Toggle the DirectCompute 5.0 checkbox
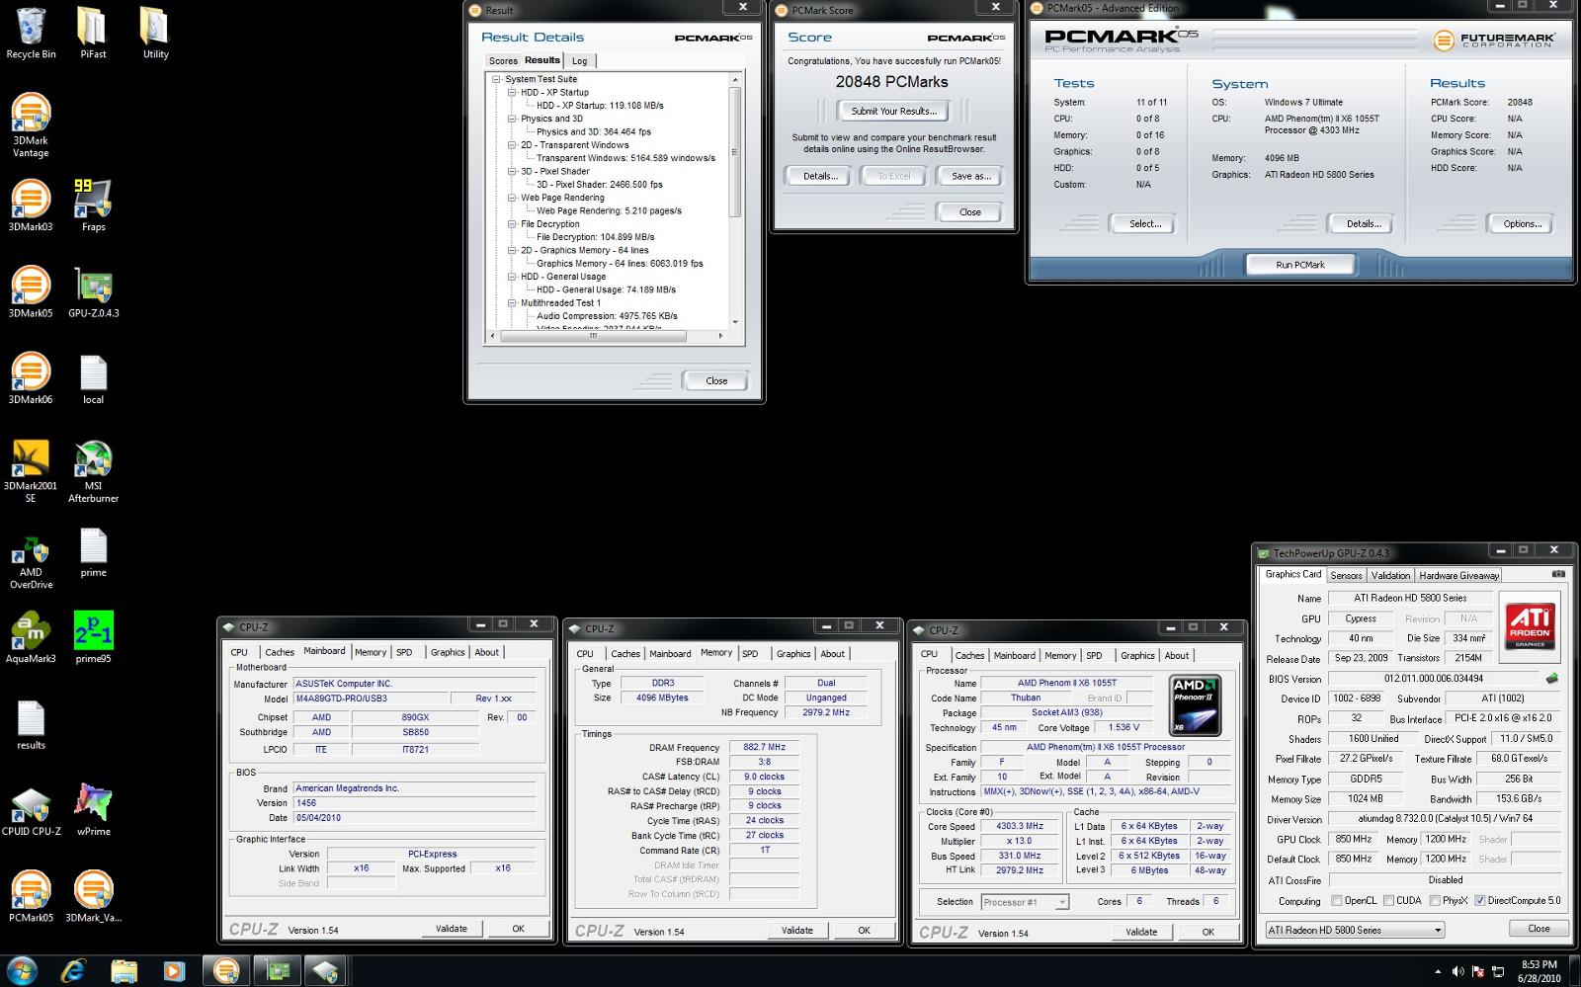 pyautogui.click(x=1479, y=901)
